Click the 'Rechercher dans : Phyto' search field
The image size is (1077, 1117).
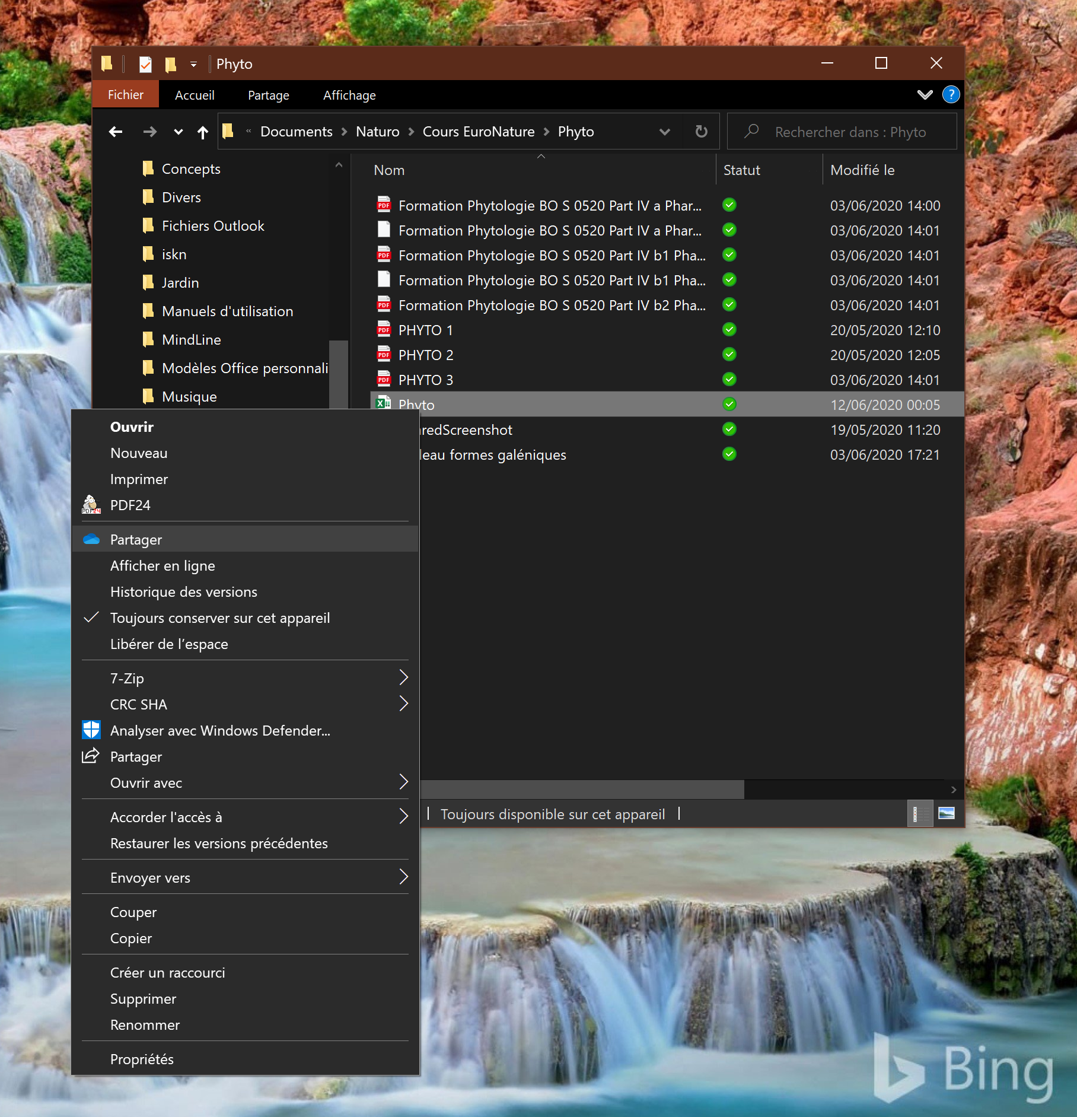point(849,132)
